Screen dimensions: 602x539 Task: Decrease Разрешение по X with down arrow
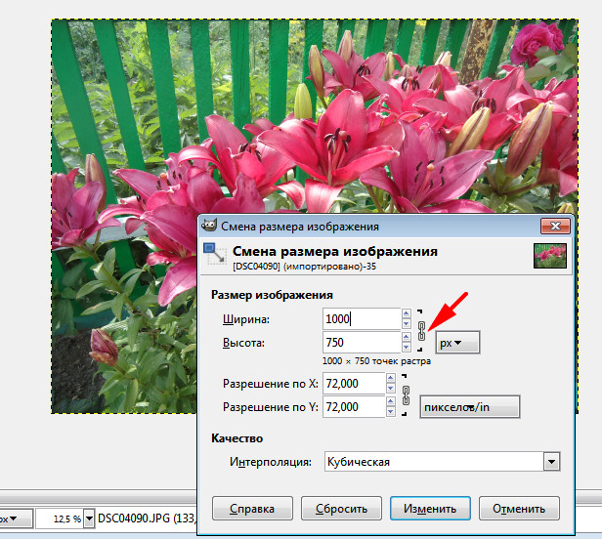[391, 389]
